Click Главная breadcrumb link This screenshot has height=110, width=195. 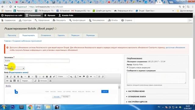[7, 41]
